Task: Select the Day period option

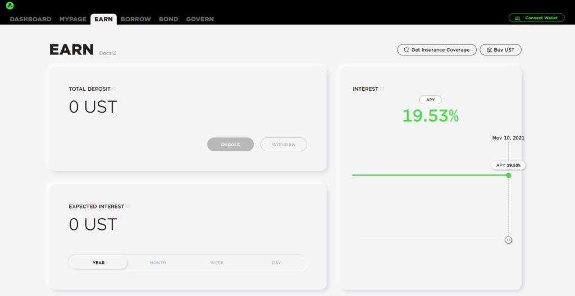Action: click(276, 263)
